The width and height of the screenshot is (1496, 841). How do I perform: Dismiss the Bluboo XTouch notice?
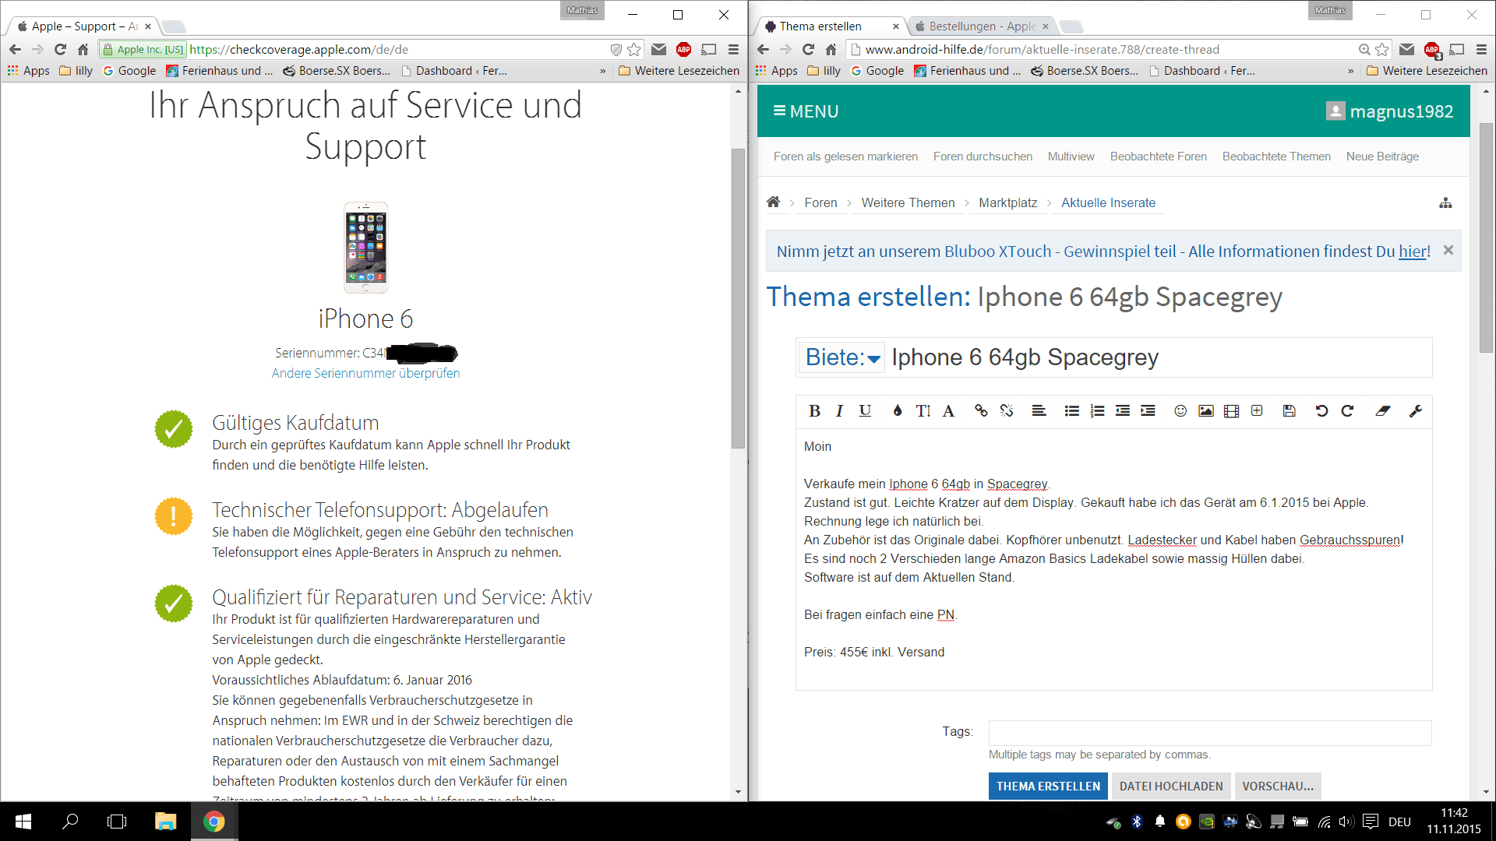[x=1448, y=250]
